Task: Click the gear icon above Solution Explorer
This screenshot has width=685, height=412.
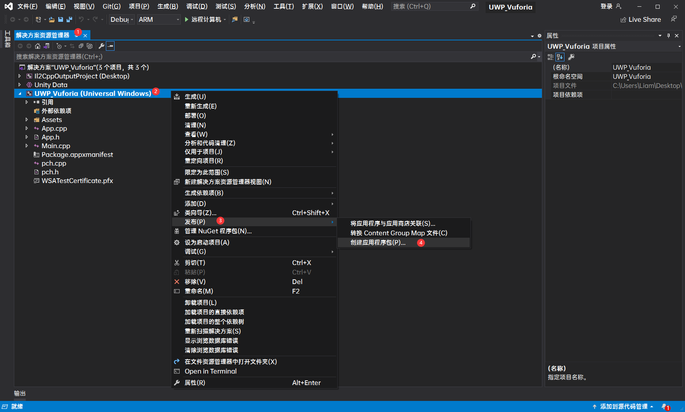Action: coord(540,36)
